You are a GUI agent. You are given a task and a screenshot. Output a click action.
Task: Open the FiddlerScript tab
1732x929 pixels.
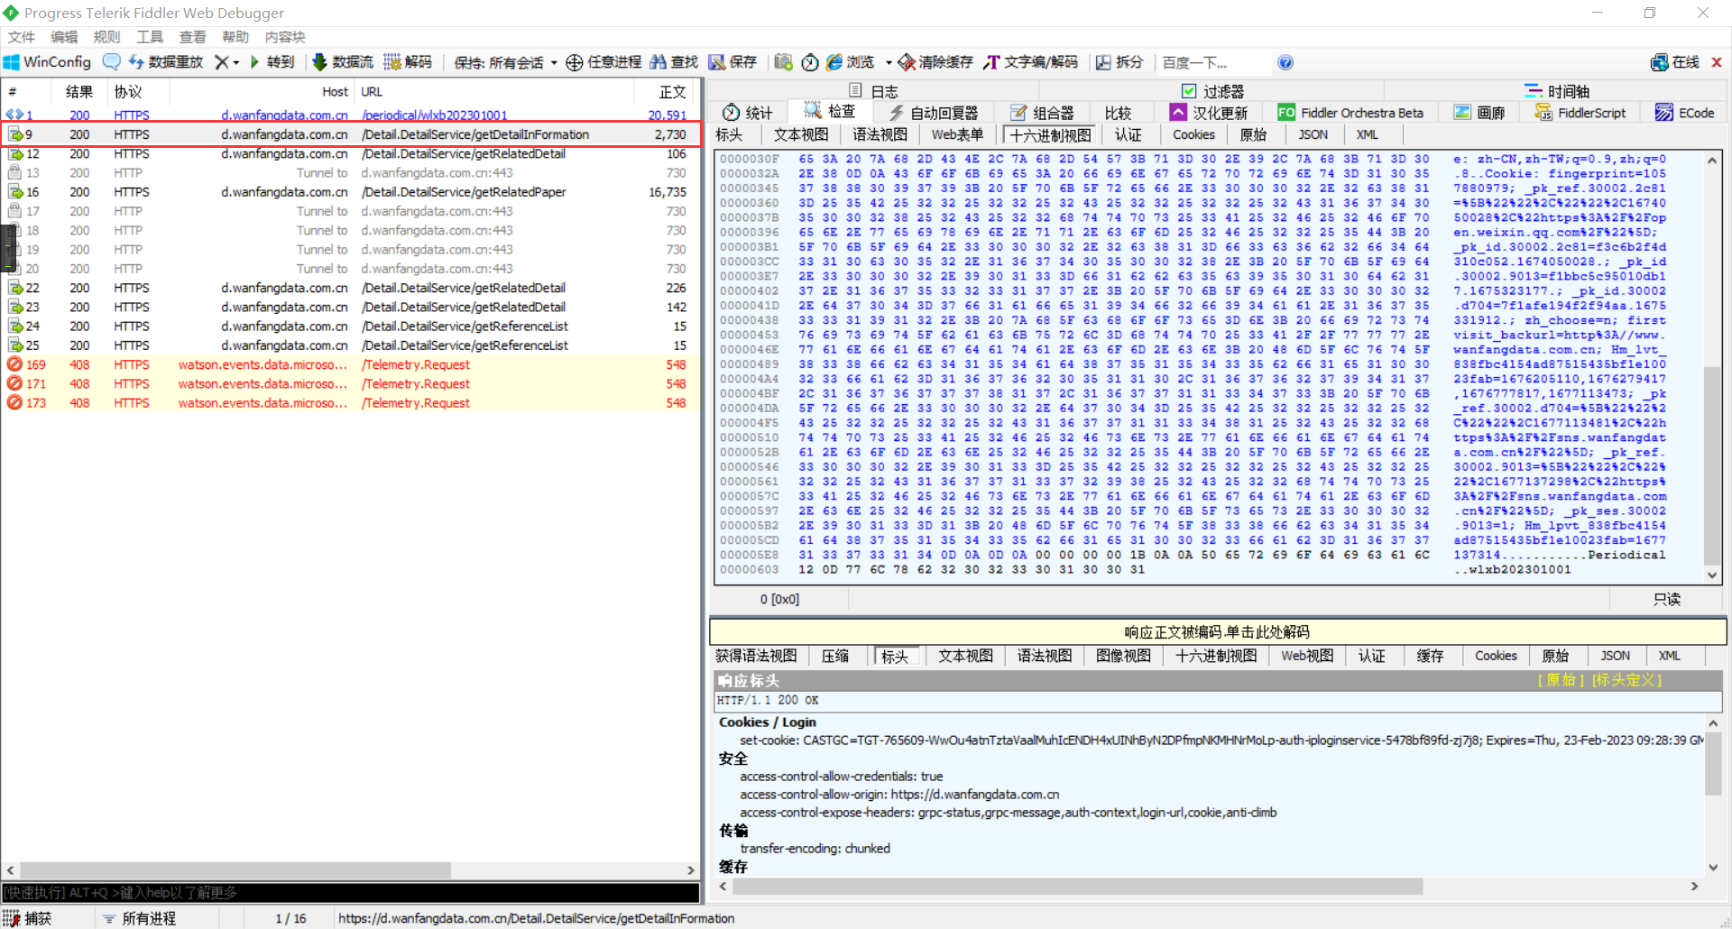coord(1580,113)
